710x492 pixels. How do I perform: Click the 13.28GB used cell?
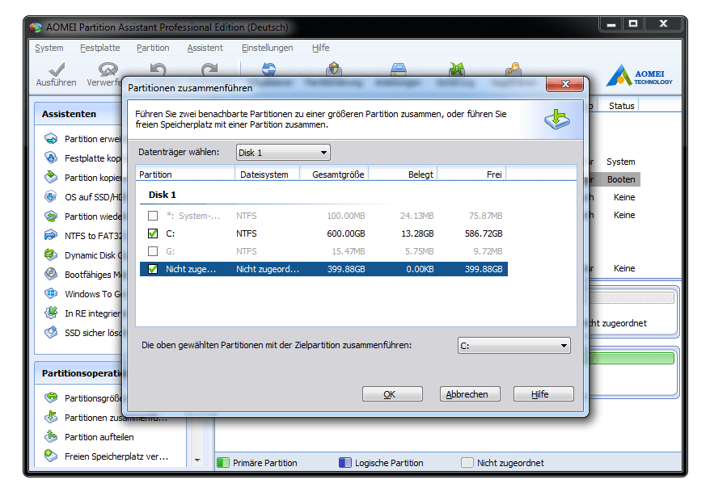point(417,233)
